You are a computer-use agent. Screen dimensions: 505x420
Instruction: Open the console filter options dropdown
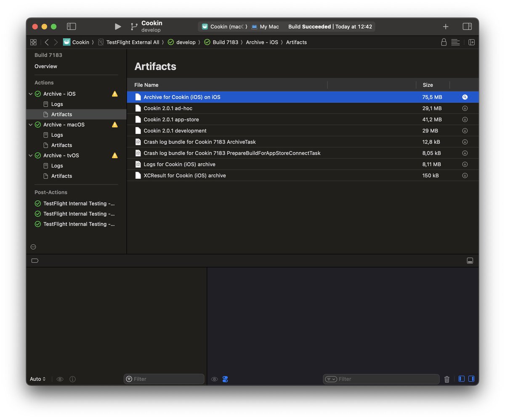point(331,379)
